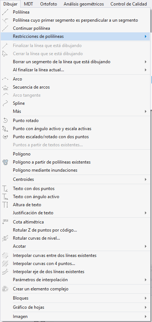Click the Cota altimétrica icon

[5, 222]
